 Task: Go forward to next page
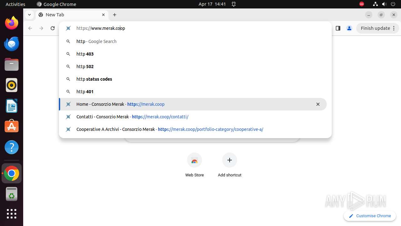click(x=41, y=28)
